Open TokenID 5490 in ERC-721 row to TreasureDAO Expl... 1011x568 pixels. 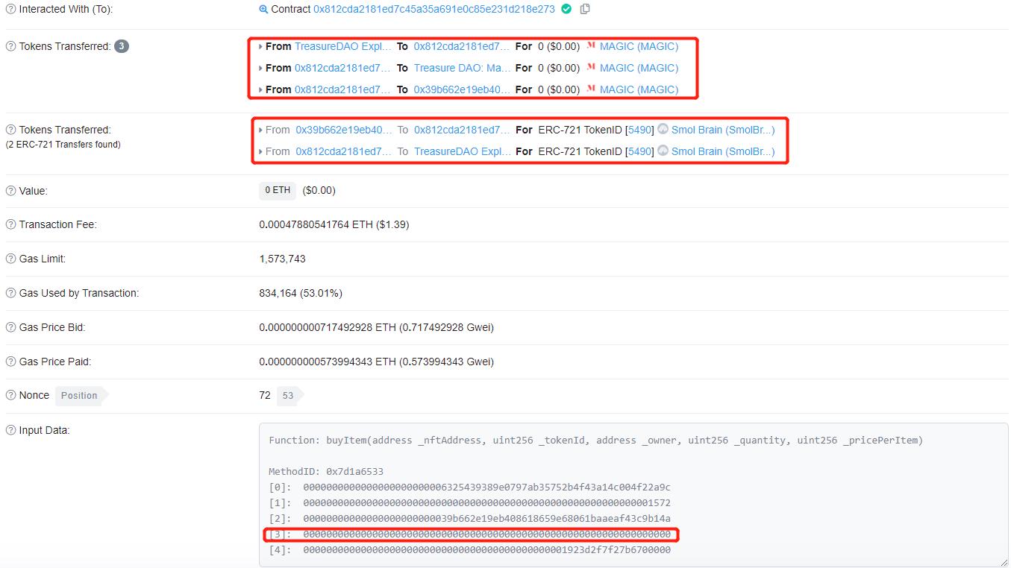[x=639, y=151]
